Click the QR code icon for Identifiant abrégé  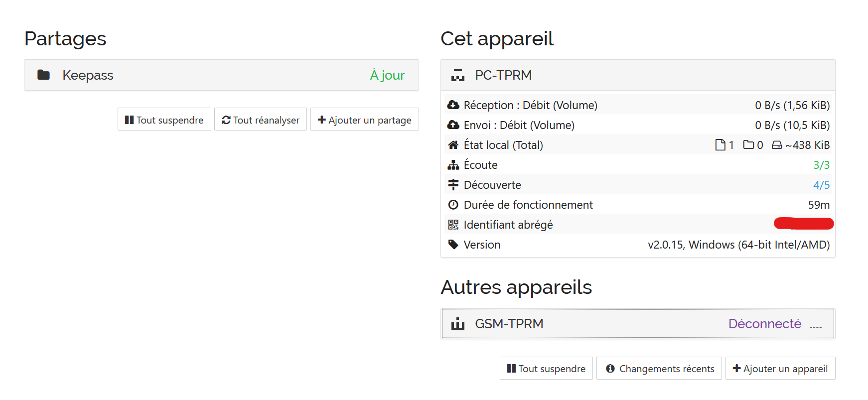click(453, 225)
